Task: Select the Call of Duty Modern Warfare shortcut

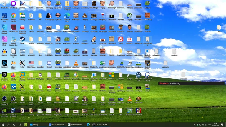Action: click(x=94, y=77)
